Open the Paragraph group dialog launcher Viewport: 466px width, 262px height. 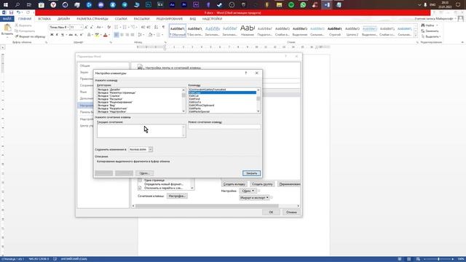click(165, 42)
